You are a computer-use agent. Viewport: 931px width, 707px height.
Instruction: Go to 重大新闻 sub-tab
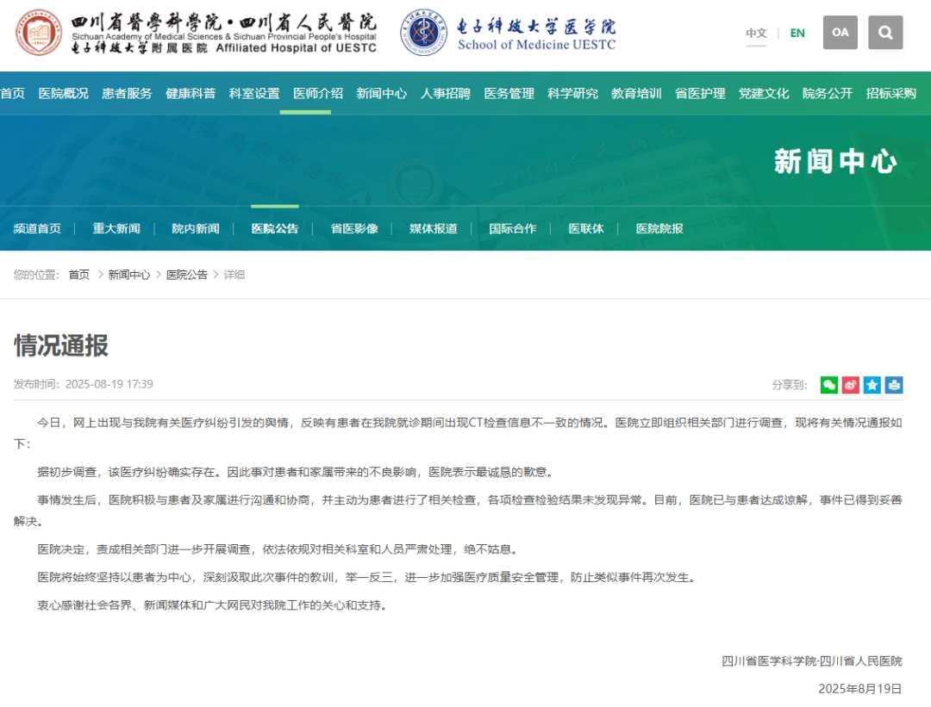(x=116, y=229)
